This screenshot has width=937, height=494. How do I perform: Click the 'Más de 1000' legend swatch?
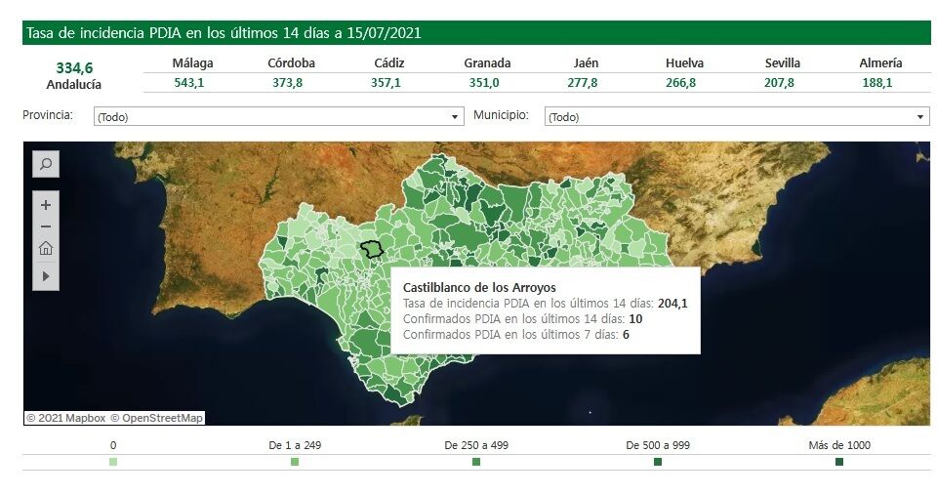coord(839,462)
